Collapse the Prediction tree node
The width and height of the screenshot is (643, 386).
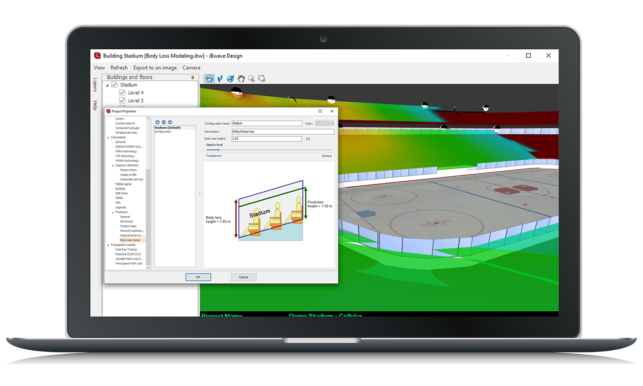(x=113, y=212)
